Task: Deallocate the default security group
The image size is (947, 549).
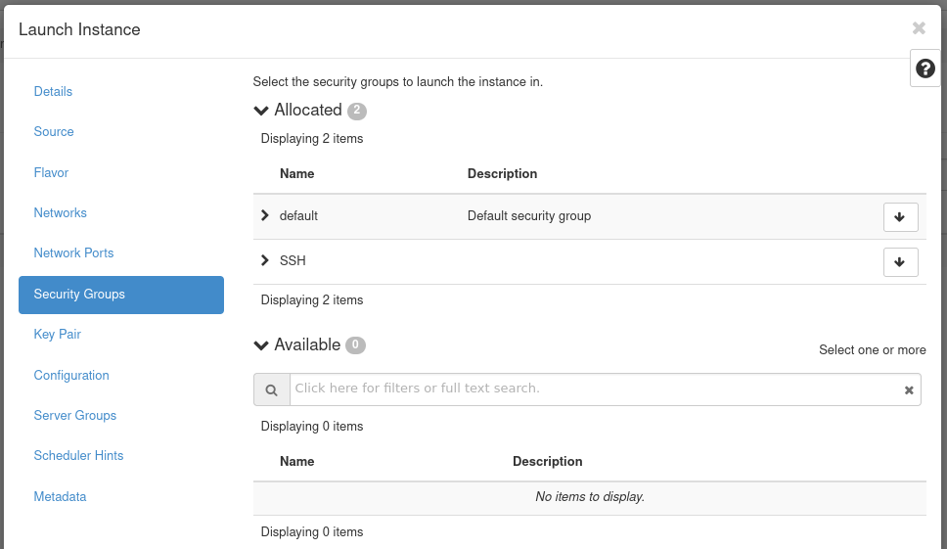Action: 900,217
